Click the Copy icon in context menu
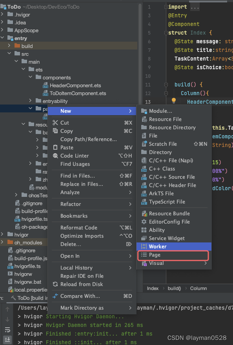233x345 pixels. click(55, 131)
